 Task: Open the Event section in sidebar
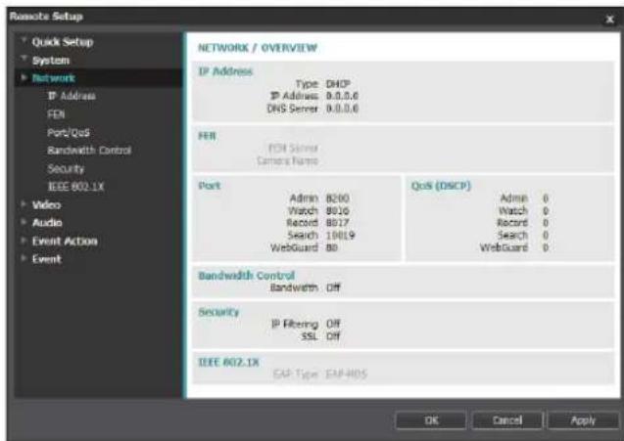[x=47, y=259]
